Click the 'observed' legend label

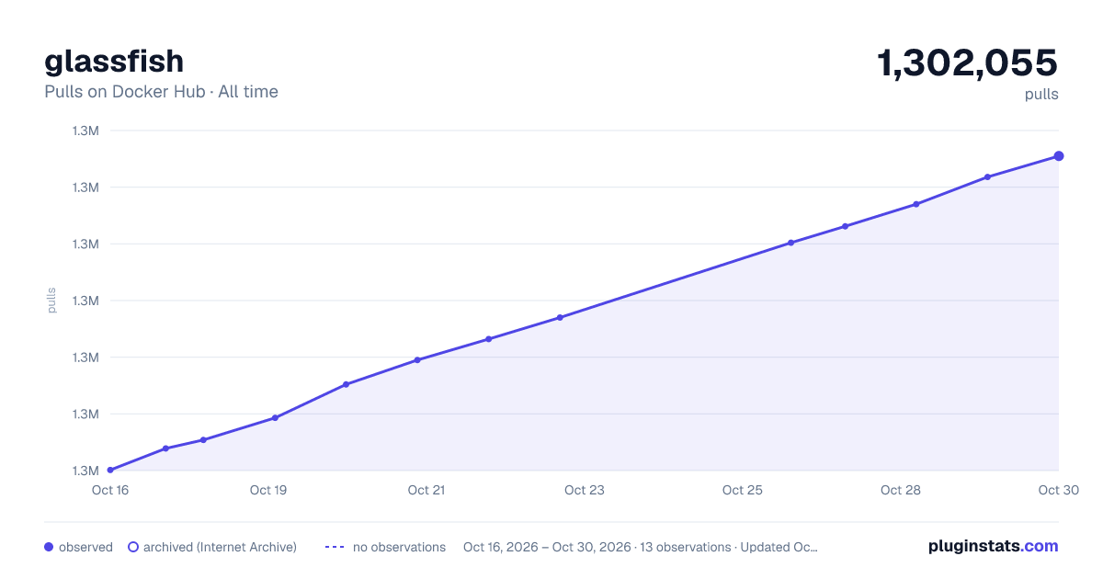(85, 547)
